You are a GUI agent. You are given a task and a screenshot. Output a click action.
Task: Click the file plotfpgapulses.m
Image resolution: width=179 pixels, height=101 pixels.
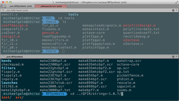tap(99, 44)
